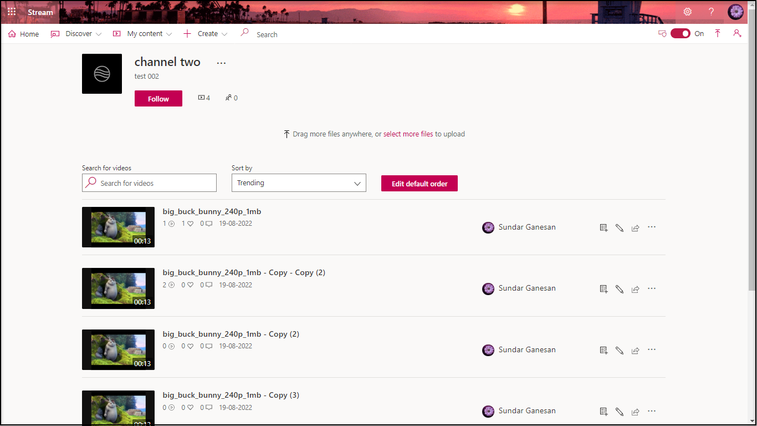Click the select more files link
The width and height of the screenshot is (757, 426).
[x=408, y=134]
